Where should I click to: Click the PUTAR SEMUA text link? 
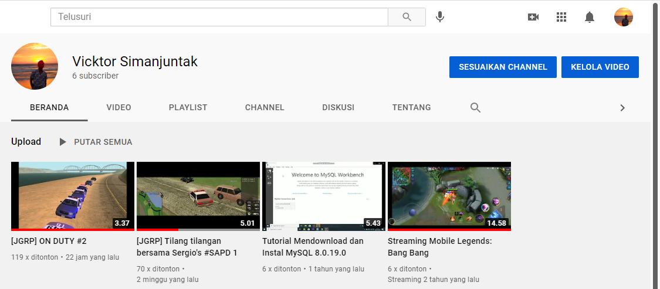coord(103,142)
